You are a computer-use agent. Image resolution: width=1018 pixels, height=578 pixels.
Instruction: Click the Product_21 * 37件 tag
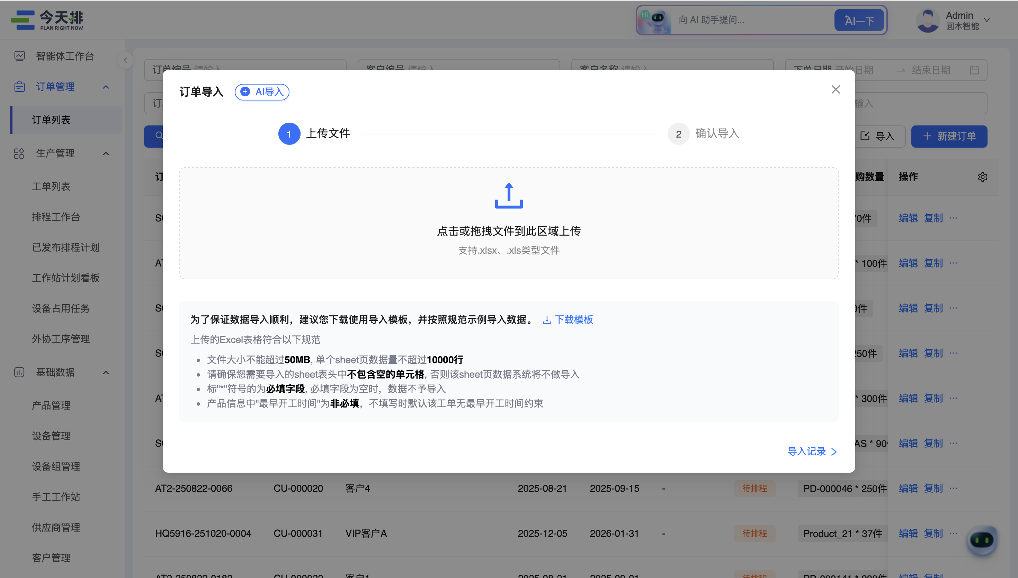point(842,534)
